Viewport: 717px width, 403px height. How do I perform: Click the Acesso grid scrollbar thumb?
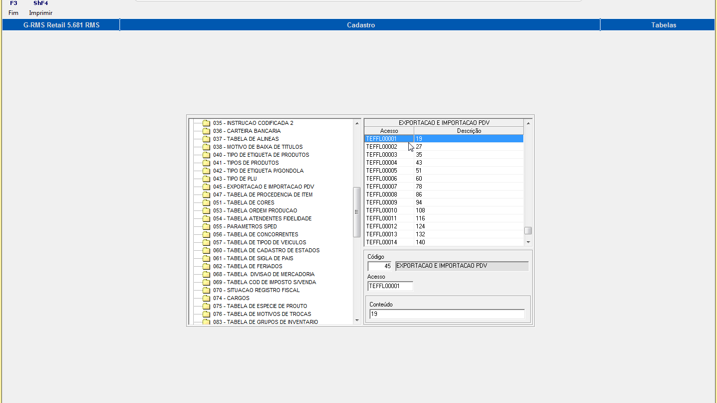[528, 231]
